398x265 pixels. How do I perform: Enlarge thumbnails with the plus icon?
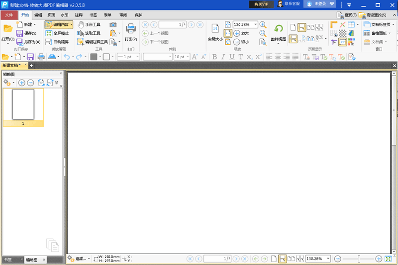tap(22, 83)
